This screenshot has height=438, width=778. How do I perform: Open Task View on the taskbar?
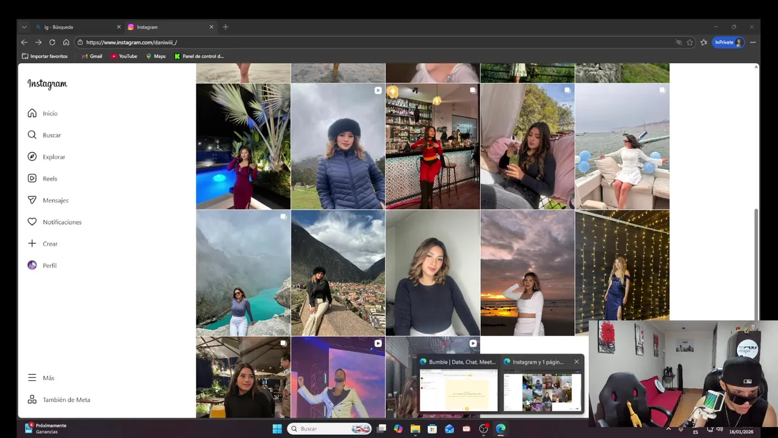(x=381, y=429)
